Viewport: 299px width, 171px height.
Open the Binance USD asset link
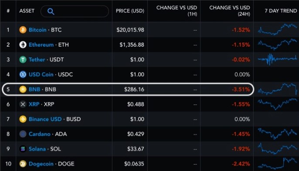[45, 119]
